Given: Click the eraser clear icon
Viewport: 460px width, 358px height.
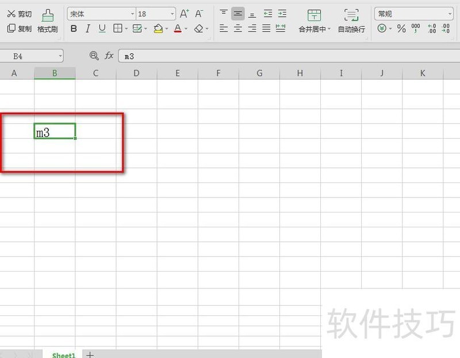Looking at the screenshot, I should 198,28.
